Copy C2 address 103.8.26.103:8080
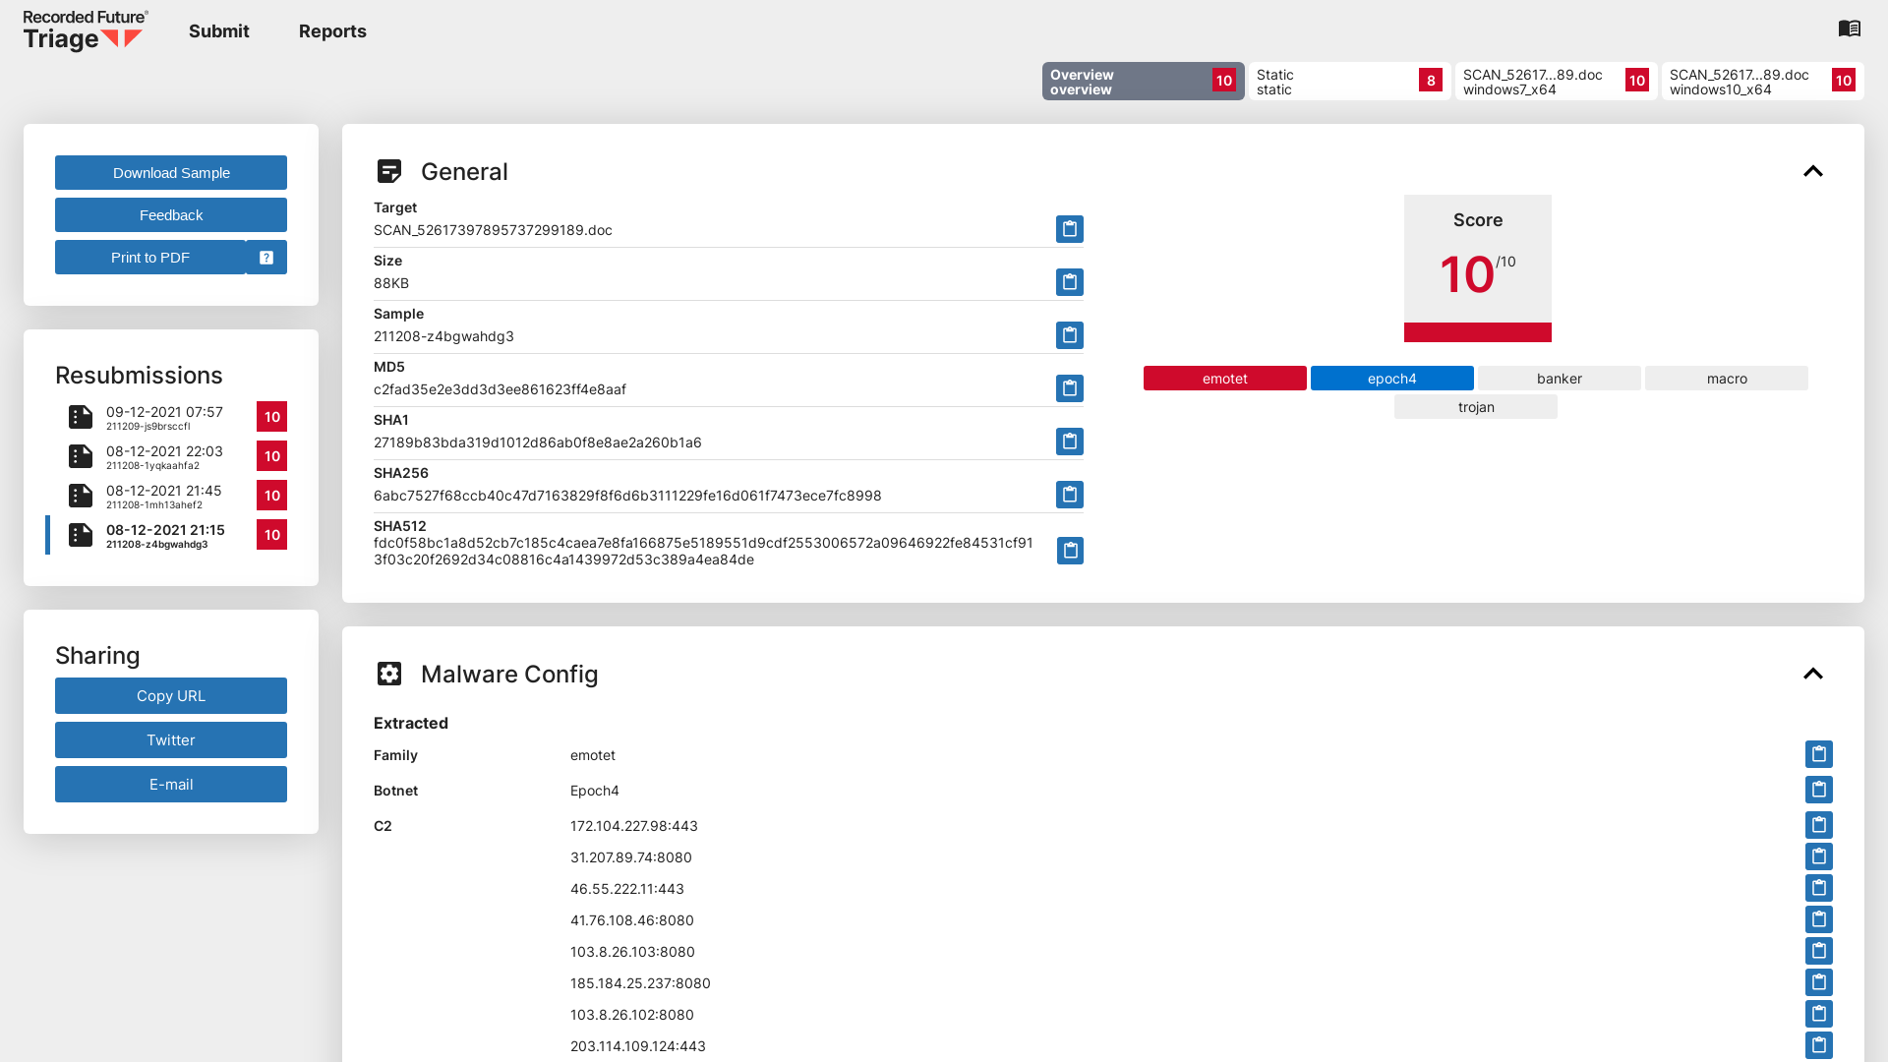 click(x=1819, y=951)
